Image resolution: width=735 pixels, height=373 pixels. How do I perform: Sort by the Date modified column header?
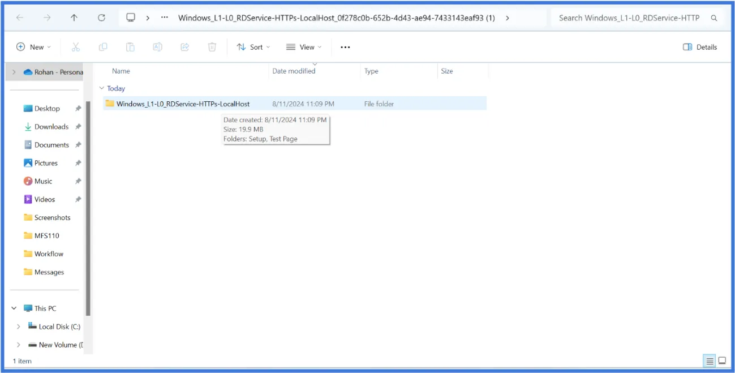click(x=294, y=71)
